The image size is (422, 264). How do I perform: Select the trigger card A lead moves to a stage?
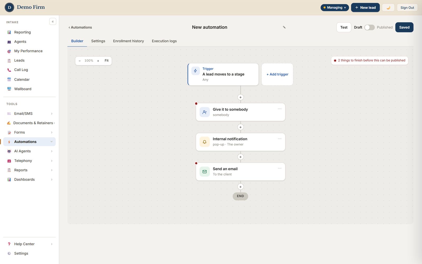pyautogui.click(x=223, y=74)
